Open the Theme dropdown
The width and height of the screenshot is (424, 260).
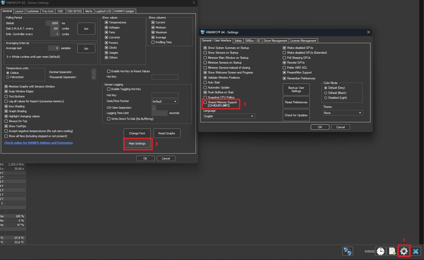click(343, 113)
